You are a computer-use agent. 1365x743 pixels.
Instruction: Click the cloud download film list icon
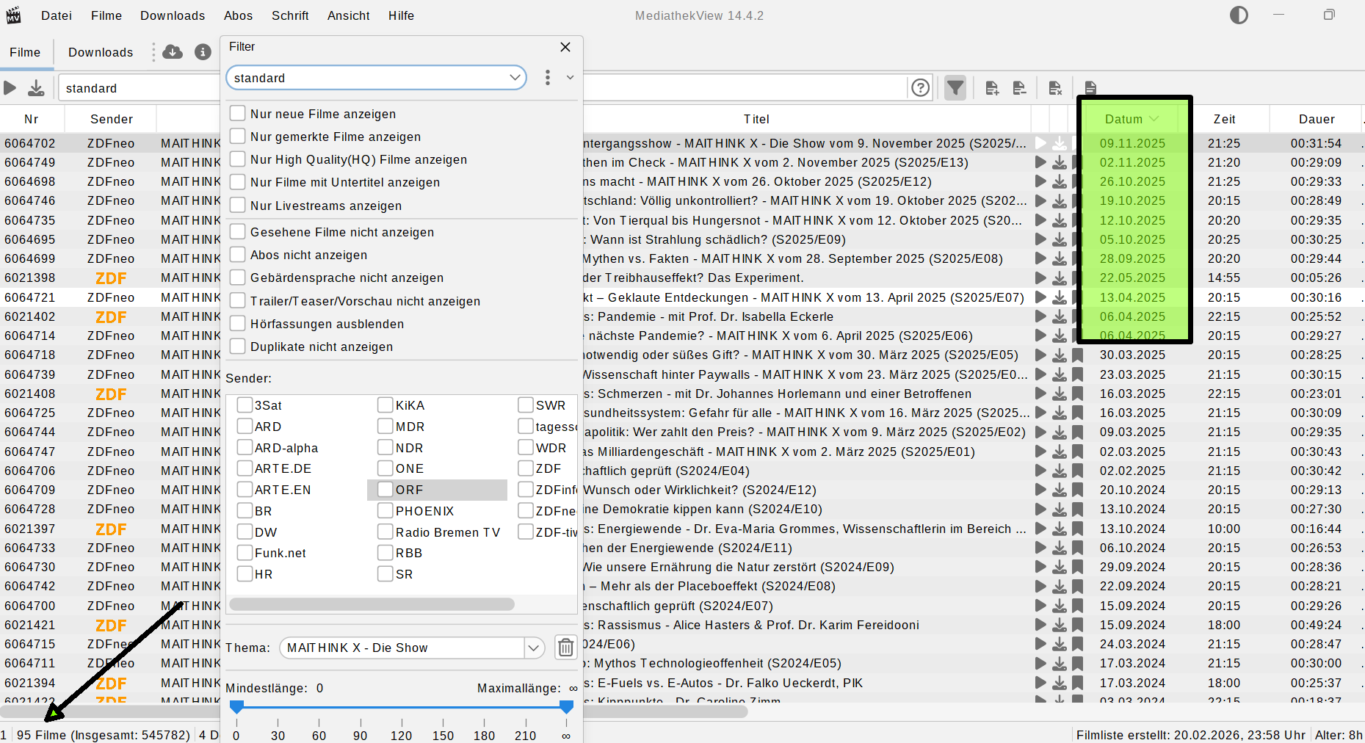[x=173, y=51]
